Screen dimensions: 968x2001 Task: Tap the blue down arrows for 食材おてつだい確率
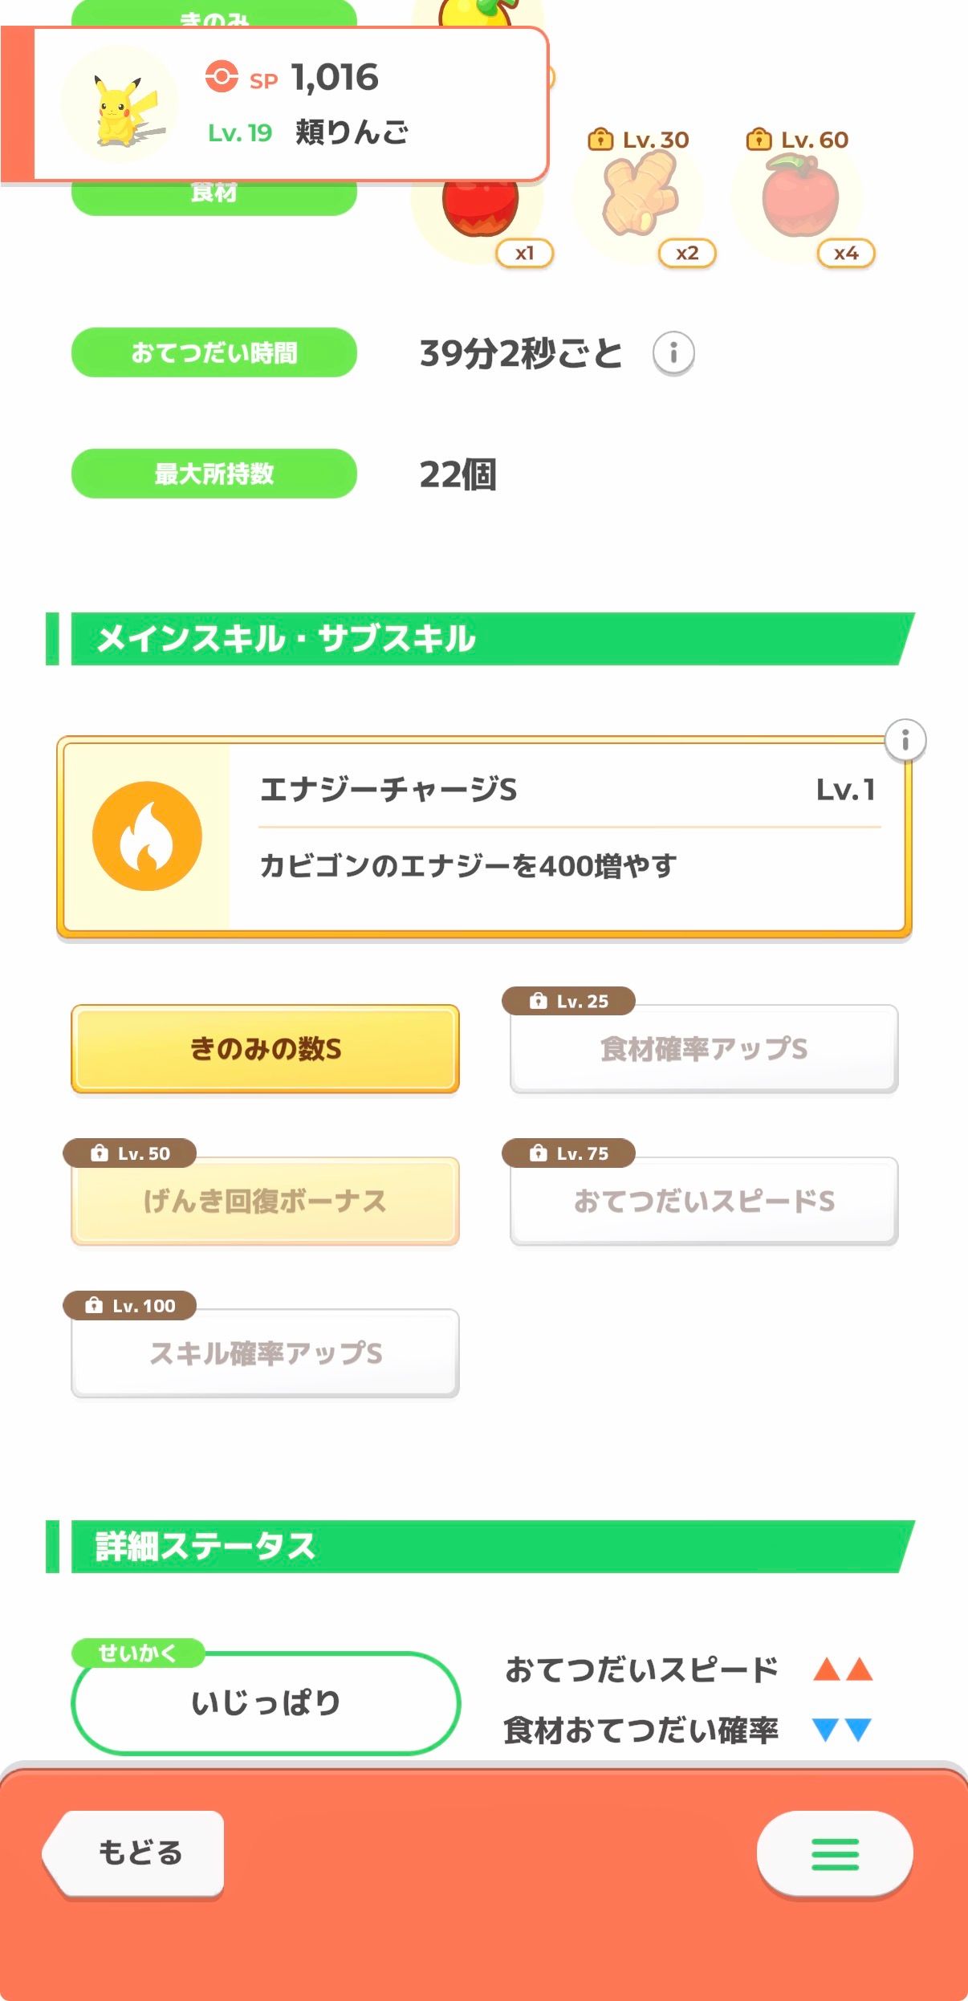[x=842, y=1730]
